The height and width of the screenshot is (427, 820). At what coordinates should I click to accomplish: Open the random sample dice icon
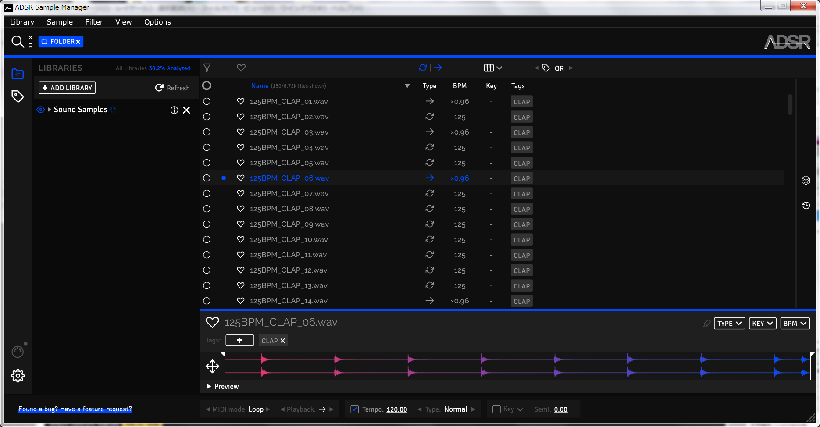806,180
